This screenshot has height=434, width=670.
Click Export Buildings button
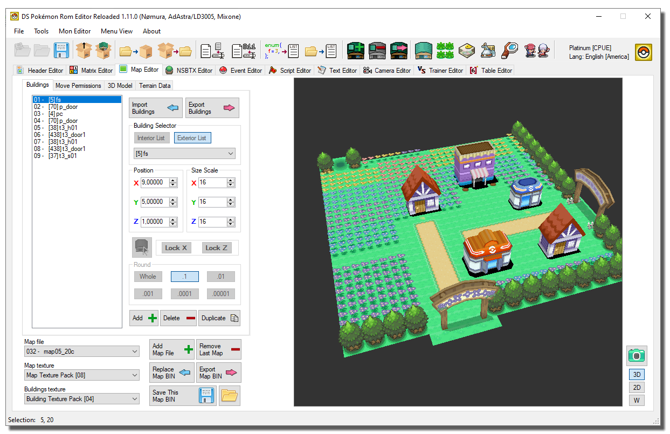[x=212, y=108]
